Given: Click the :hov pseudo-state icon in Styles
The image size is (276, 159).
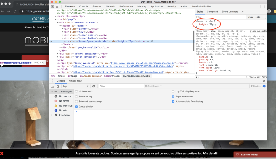Looking at the screenshot, I should pyautogui.click(x=251, y=17).
